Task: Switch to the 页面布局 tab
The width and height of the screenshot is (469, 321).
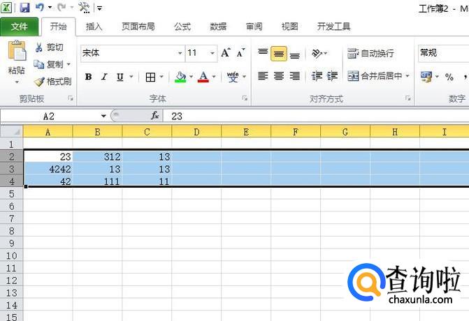Action: click(138, 27)
